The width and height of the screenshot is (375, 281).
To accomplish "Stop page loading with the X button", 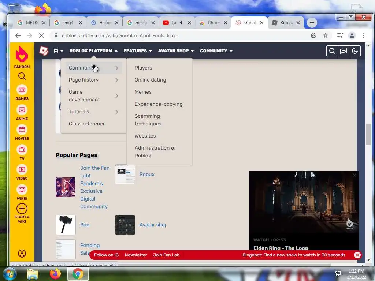I will 41,35.
